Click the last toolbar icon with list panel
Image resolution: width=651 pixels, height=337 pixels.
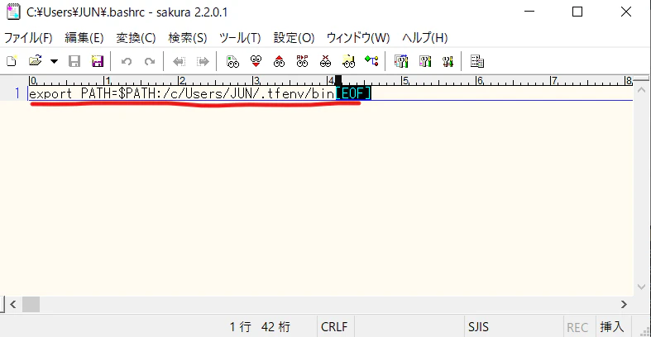coord(477,61)
